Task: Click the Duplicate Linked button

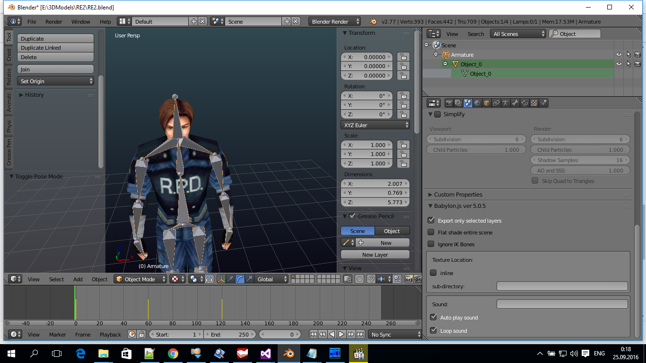Action: [55, 48]
